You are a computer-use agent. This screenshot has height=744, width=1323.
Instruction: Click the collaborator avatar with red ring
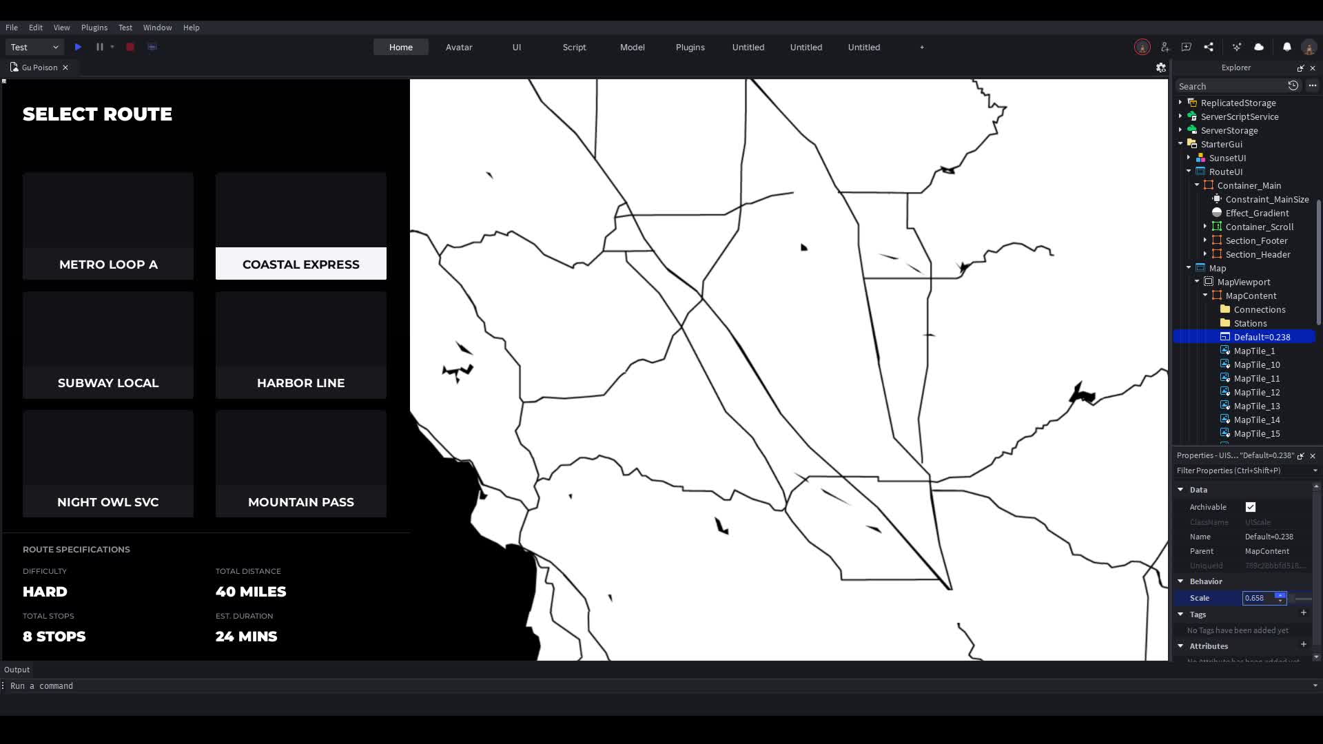tap(1142, 47)
